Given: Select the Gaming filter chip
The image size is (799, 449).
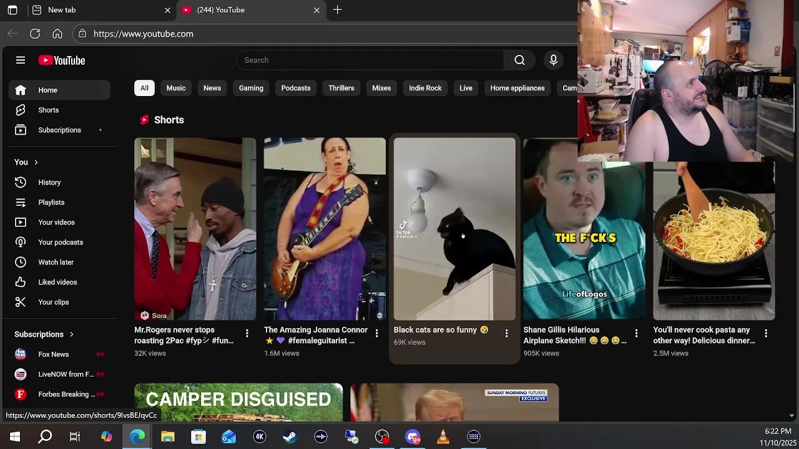Looking at the screenshot, I should tap(251, 88).
